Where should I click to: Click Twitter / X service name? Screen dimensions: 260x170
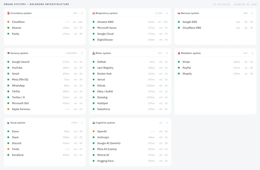tap(18, 97)
